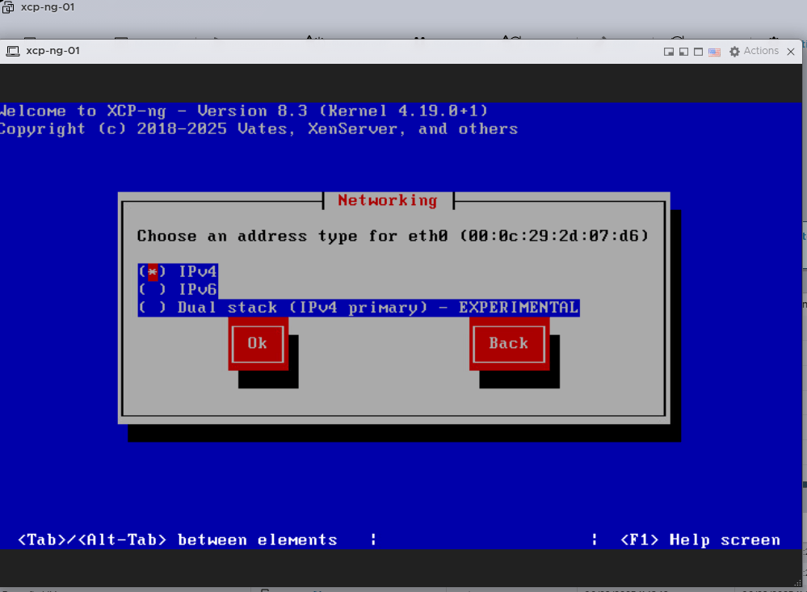Screen dimensions: 807x592
Task: Select the IPv4 address type radio option
Action: coord(153,271)
